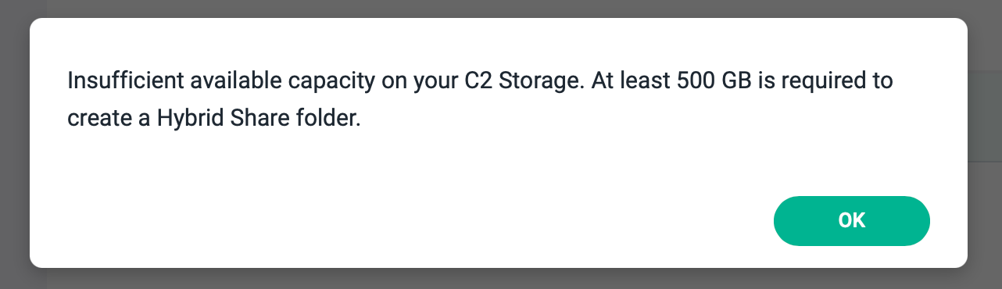Click the green OK button
The image size is (1002, 289).
point(851,221)
